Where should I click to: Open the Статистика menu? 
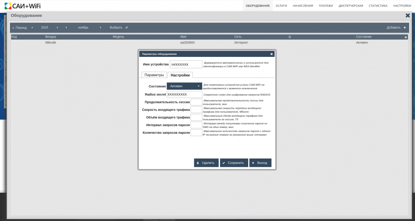click(x=378, y=6)
